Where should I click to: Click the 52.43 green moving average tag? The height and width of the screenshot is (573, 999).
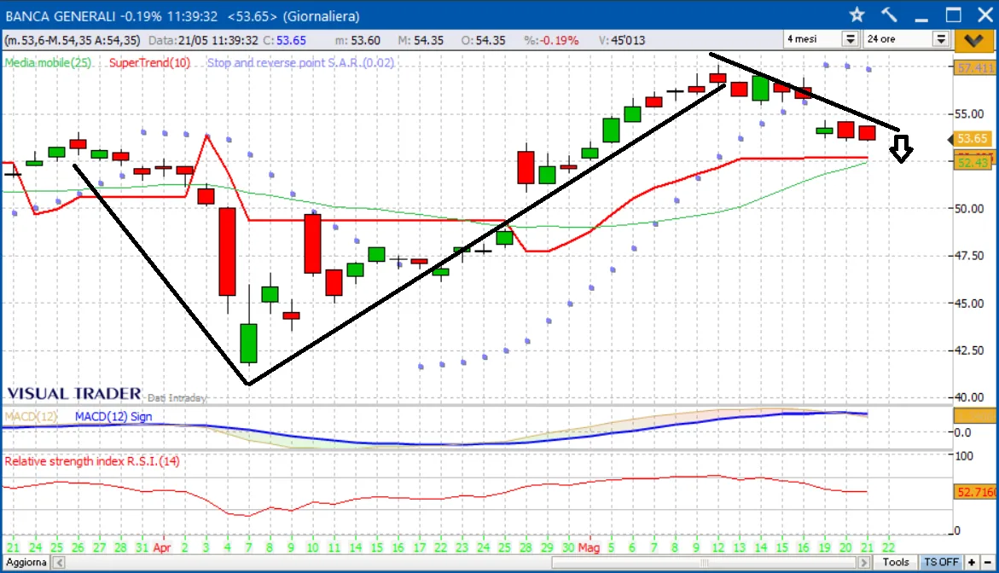click(973, 163)
